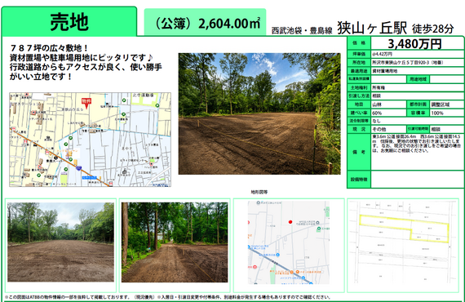Click the ATBB disclaimer footer text
The width and height of the screenshot is (465, 302).
pyautogui.click(x=167, y=297)
